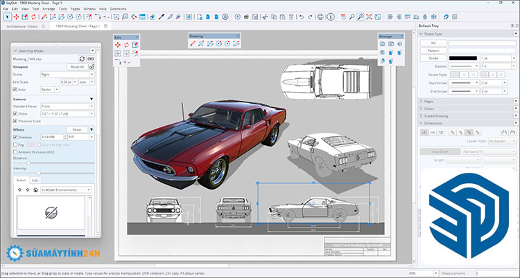Open the Pages menu

76,8
